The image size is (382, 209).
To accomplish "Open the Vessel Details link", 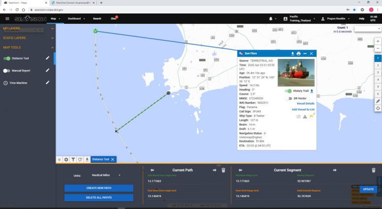I will coord(306,103).
